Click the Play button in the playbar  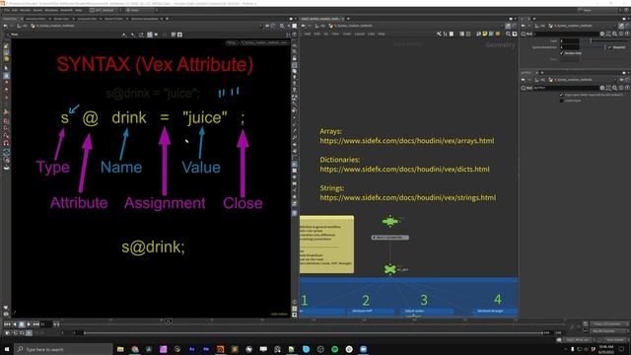pyautogui.click(x=29, y=324)
